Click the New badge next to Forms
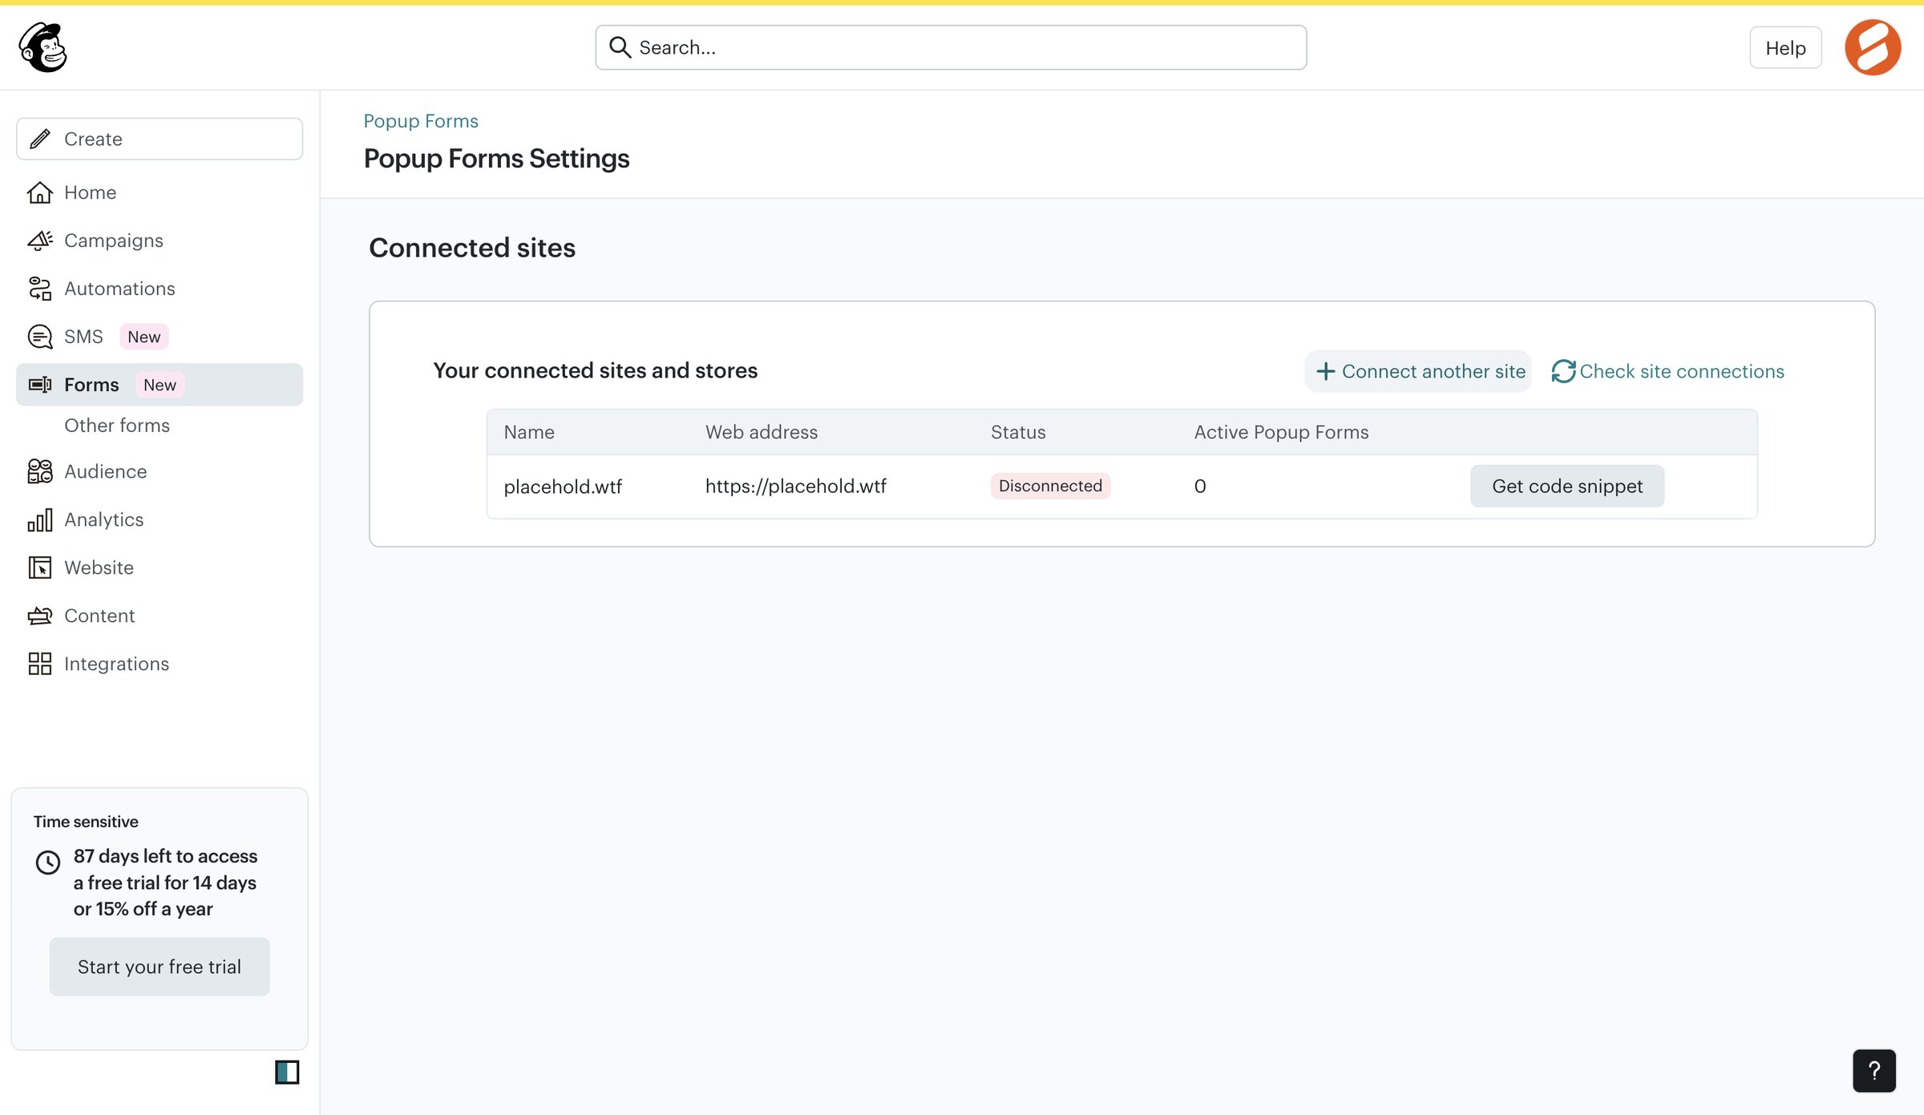 coord(160,385)
